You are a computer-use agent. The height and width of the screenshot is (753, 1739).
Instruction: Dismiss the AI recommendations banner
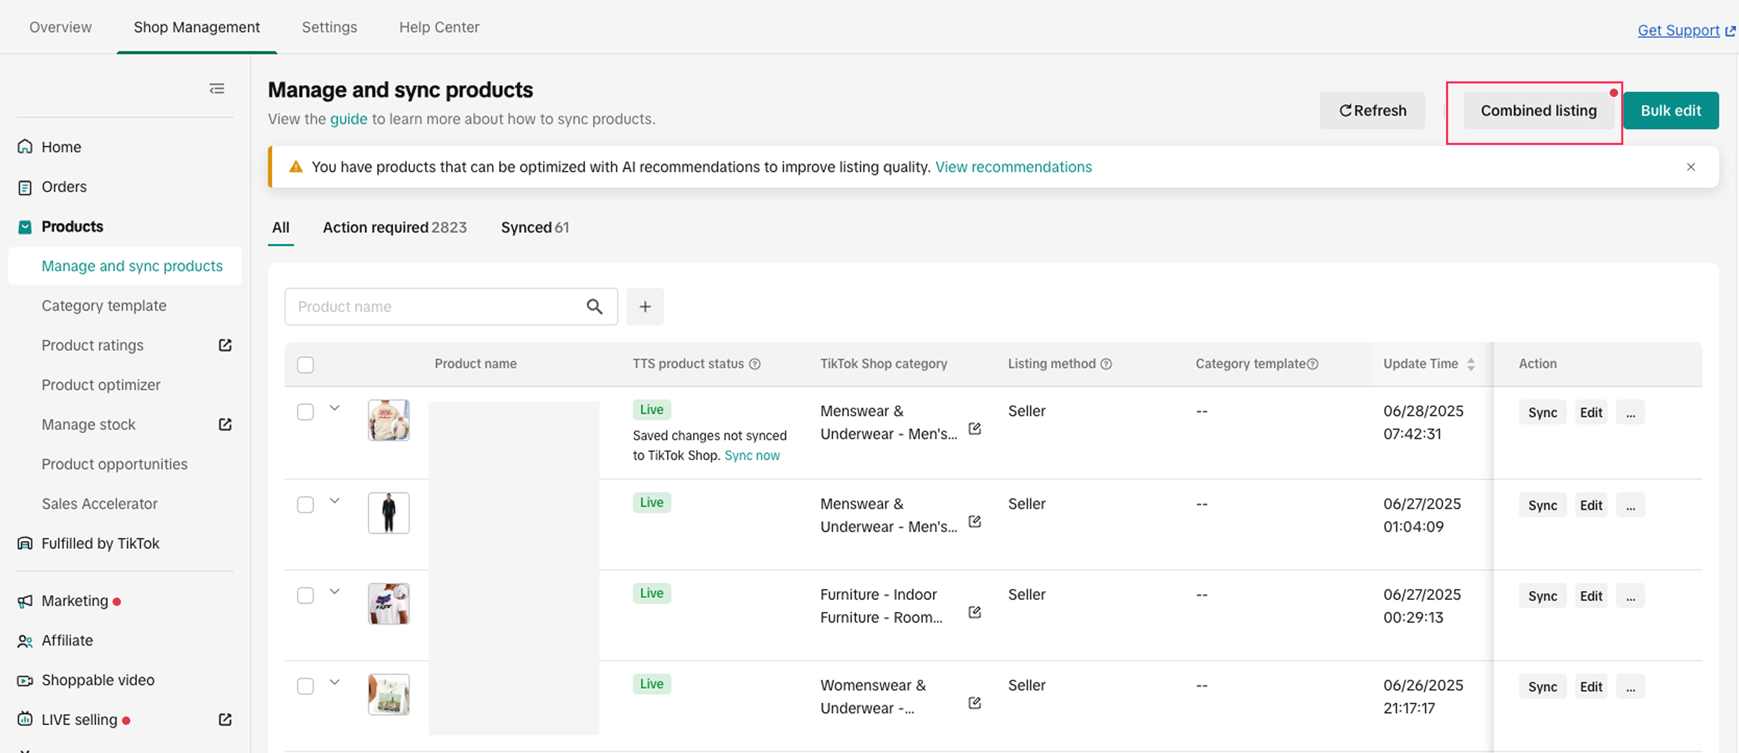[x=1690, y=167]
